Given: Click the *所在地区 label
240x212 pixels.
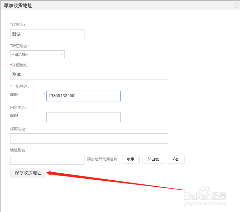Looking at the screenshot, I should (x=19, y=46).
